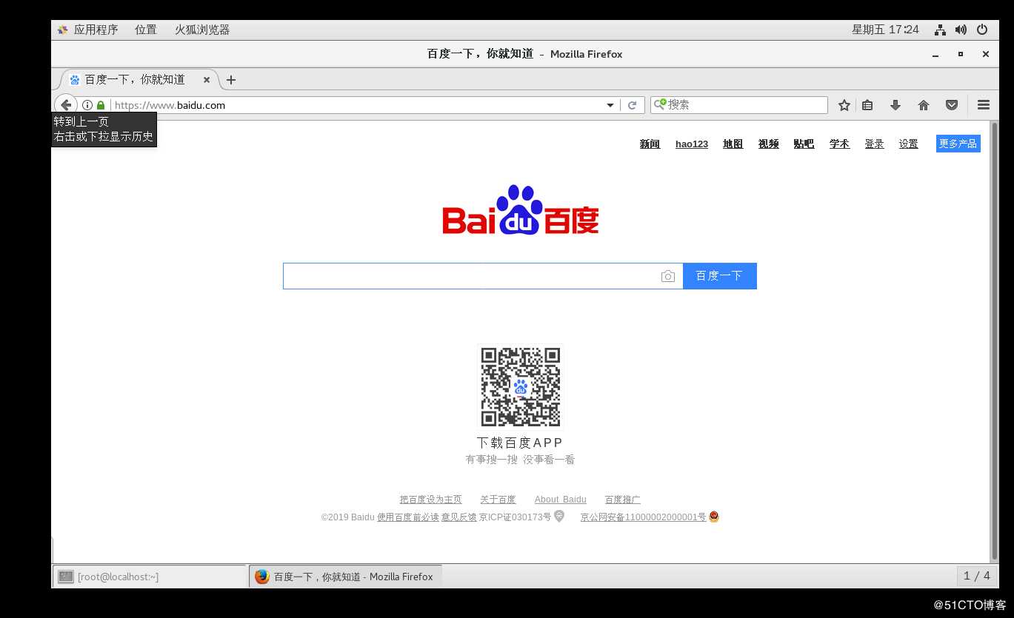Click 京公网安备11000002000001号 link
The width and height of the screenshot is (1014, 618).
tap(643, 517)
